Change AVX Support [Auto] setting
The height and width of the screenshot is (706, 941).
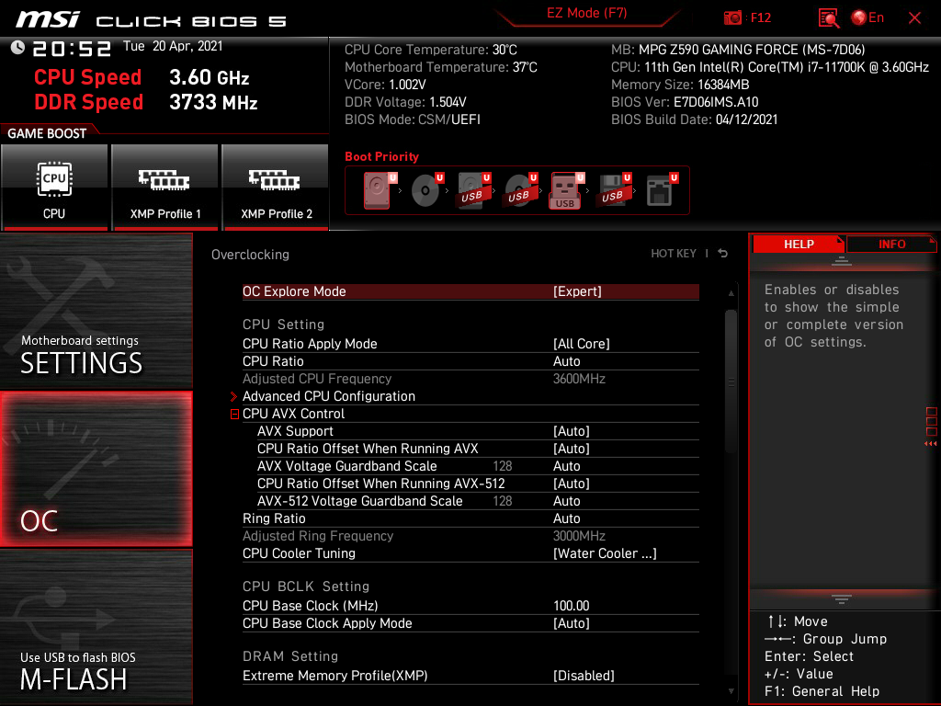[478, 431]
